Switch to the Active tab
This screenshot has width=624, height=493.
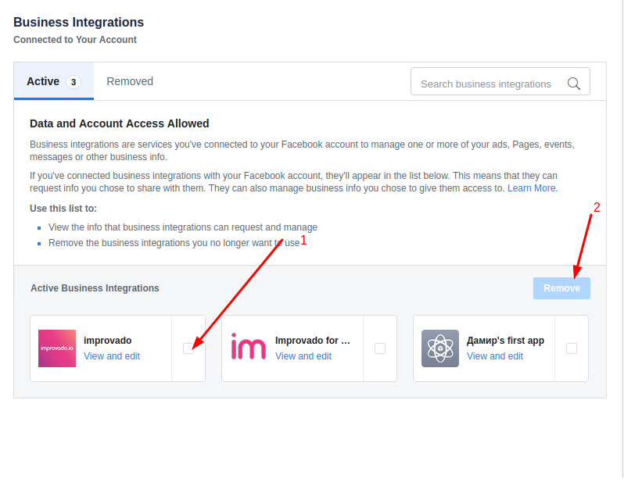point(54,81)
